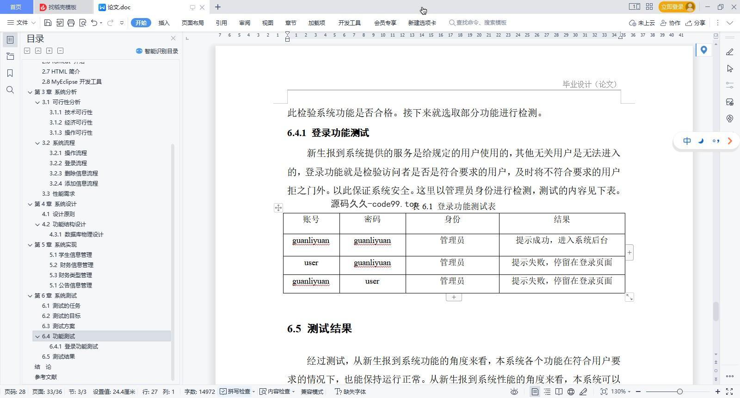Image resolution: width=740 pixels, height=398 pixels.
Task: Toggle eye protection mode icon
Action: click(x=514, y=392)
